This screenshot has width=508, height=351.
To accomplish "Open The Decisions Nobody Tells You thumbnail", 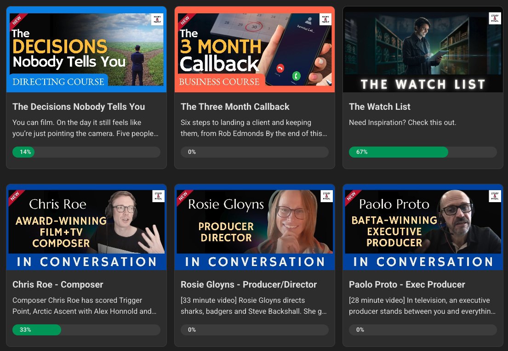I will pyautogui.click(x=86, y=49).
